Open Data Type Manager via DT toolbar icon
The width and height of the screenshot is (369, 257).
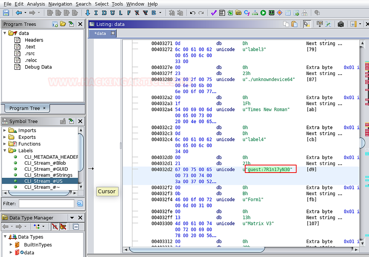[238, 13]
